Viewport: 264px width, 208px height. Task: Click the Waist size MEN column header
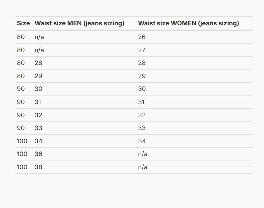coord(80,23)
